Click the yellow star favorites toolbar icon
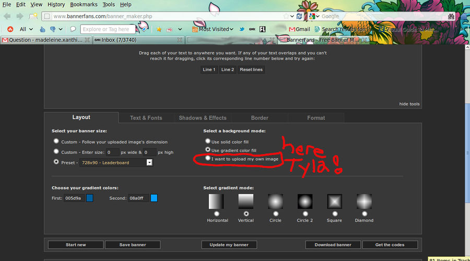Screen dimensions: 470x261 click(159, 29)
